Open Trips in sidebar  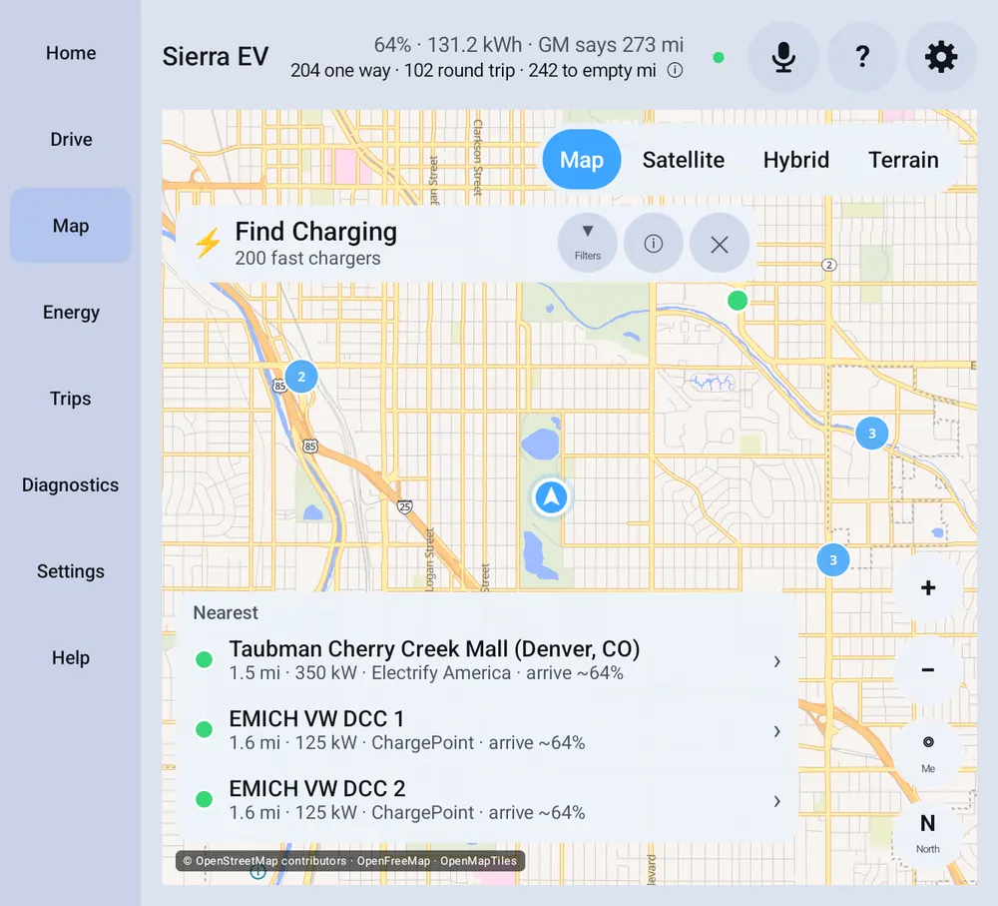(x=71, y=399)
